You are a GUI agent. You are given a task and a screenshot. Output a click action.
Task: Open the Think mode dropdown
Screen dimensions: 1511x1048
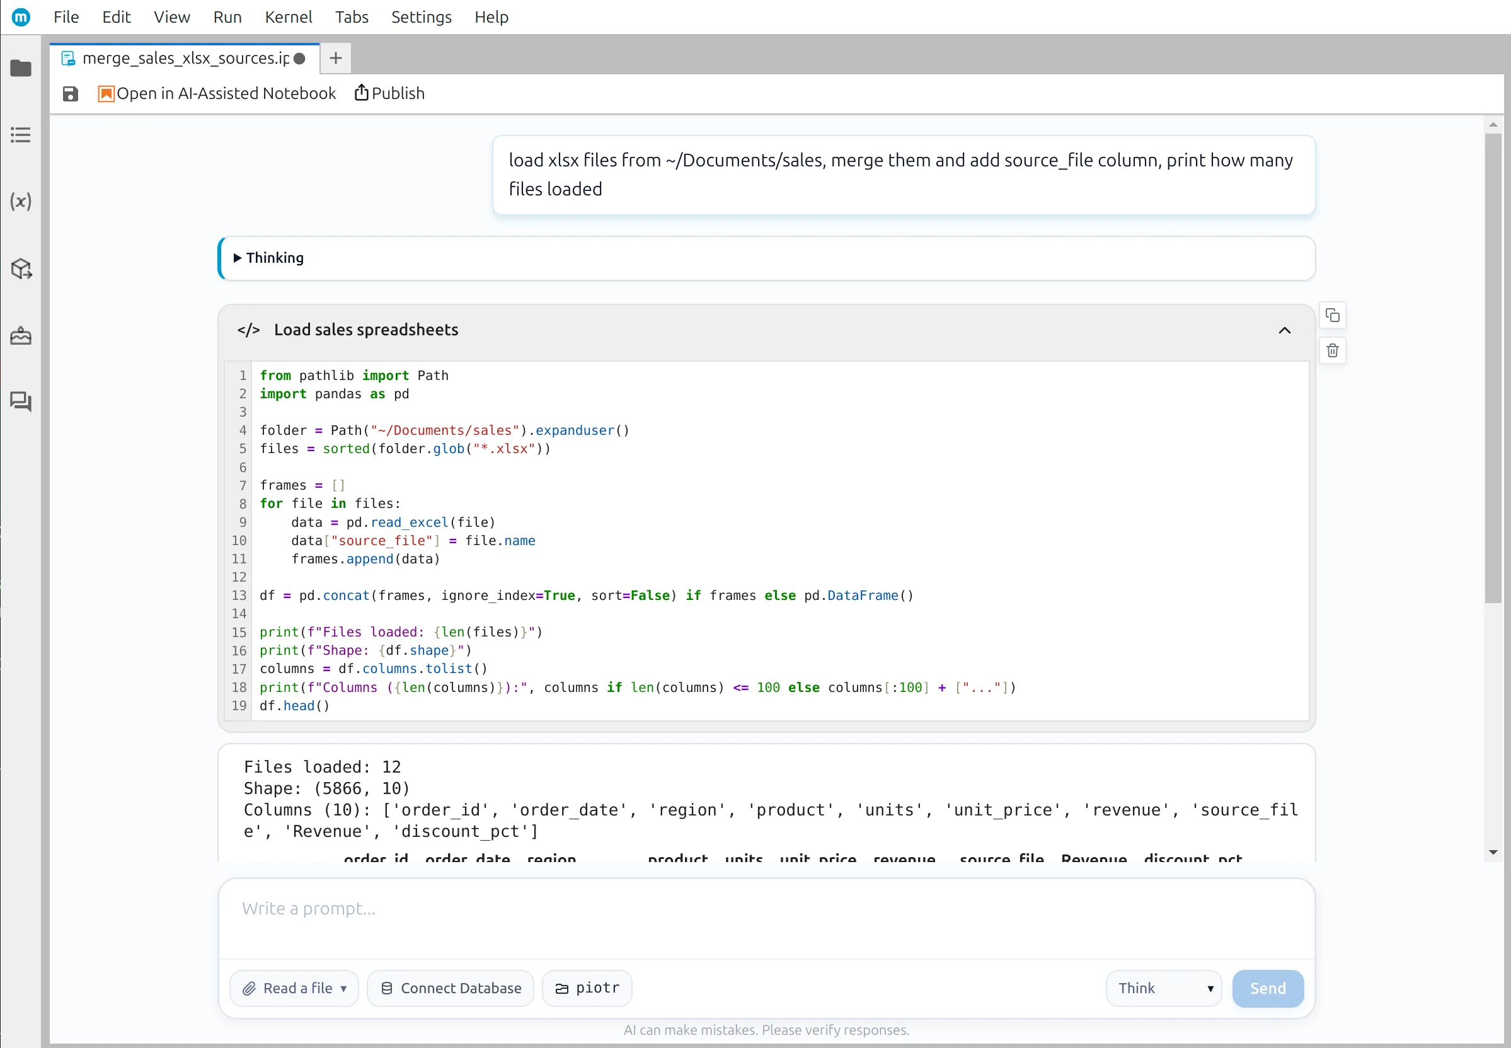[1164, 989]
